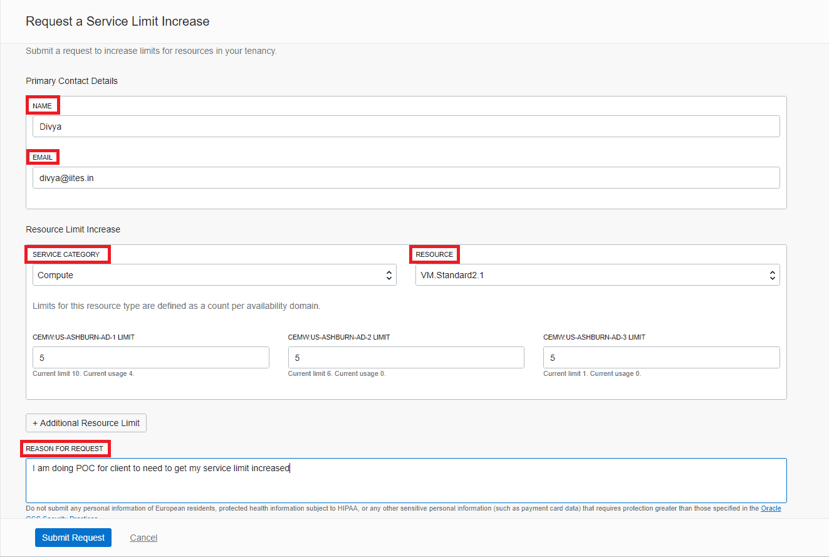
Task: Open the Resource dropdown showing VM.Standard2.1
Action: click(x=597, y=274)
